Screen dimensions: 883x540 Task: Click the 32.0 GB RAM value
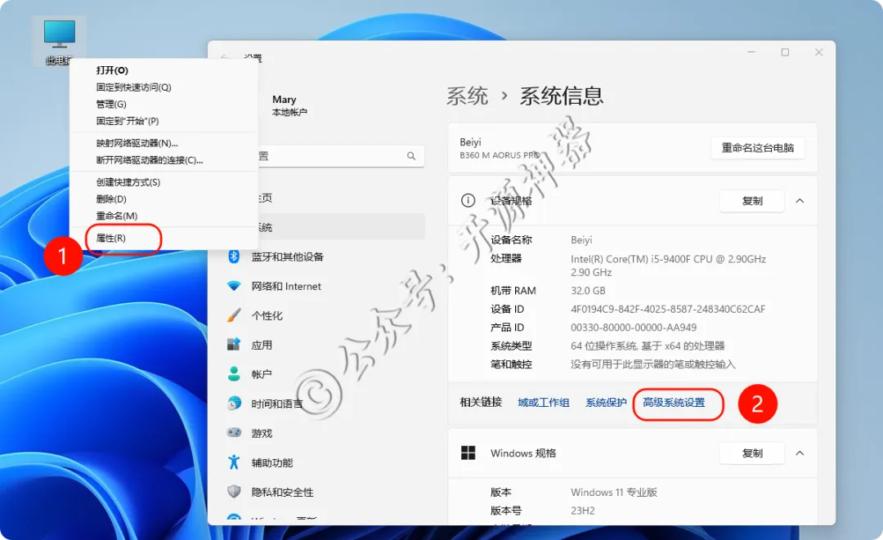588,291
